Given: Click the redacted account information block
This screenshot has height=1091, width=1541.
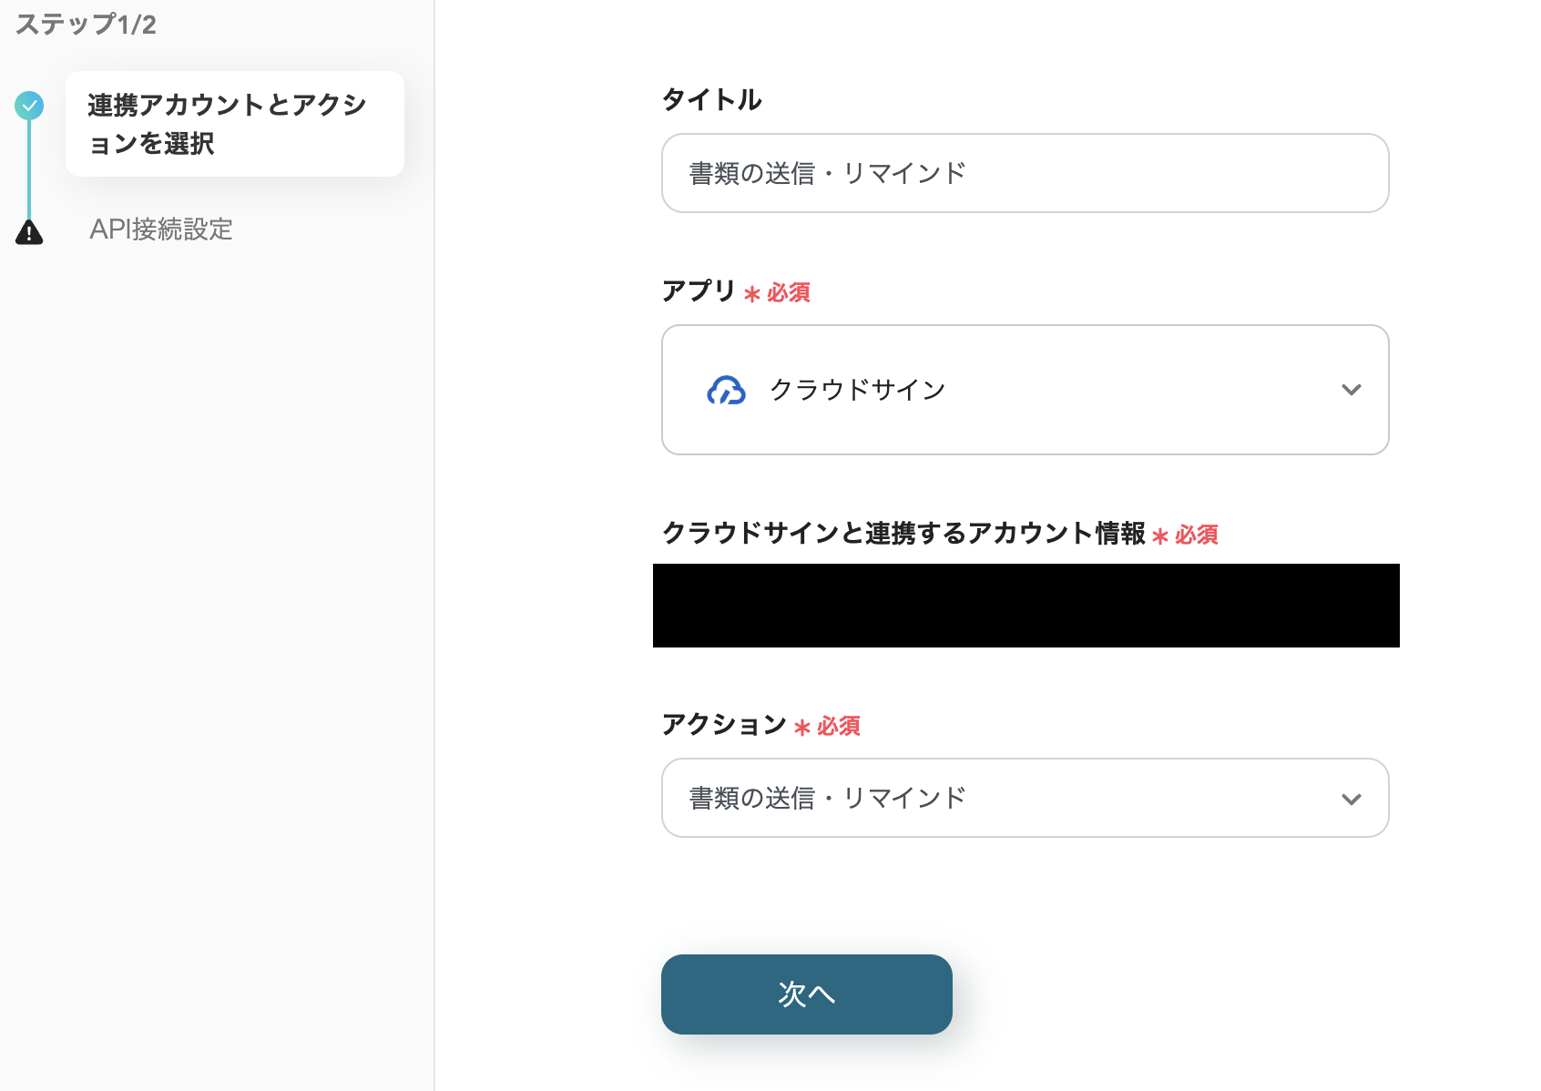Looking at the screenshot, I should coord(1026,605).
